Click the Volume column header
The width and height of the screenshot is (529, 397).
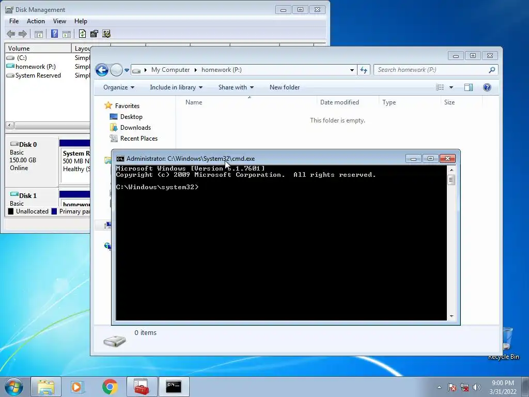[38, 48]
